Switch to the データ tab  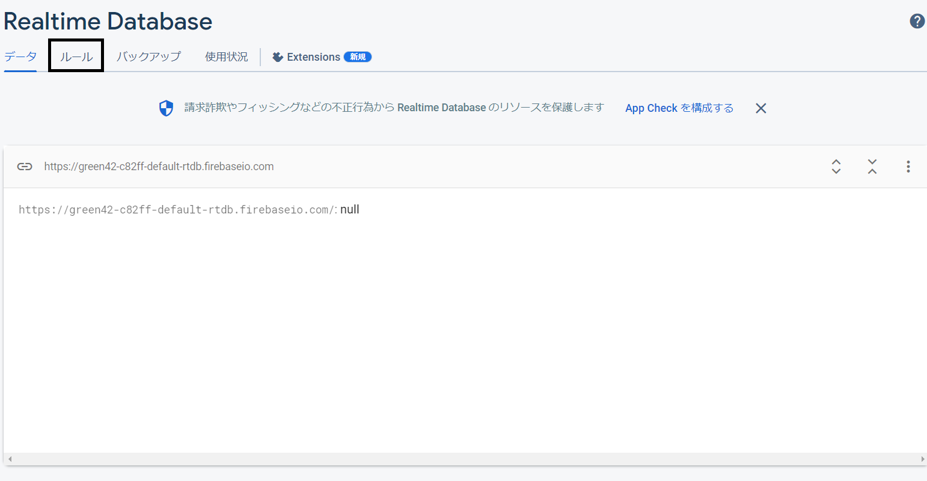[x=20, y=57]
